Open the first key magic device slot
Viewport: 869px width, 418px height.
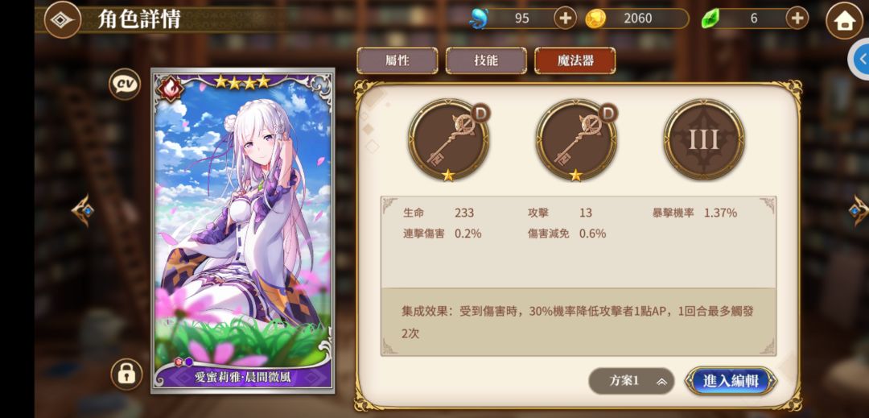tap(448, 139)
